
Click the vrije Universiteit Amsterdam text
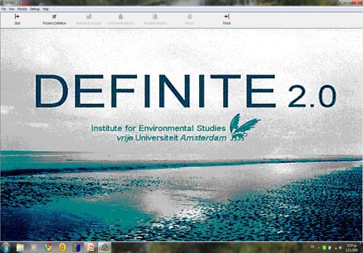click(172, 138)
